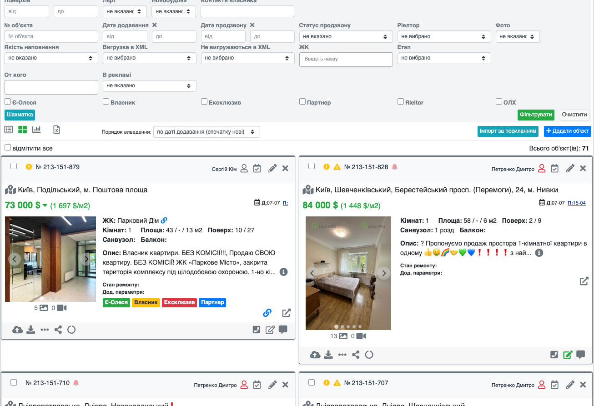This screenshot has width=594, height=406.
Task: Click Імпорт за посиланням button
Action: click(x=508, y=131)
